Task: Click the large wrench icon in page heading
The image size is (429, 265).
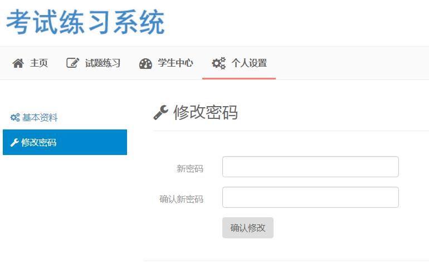Action: point(160,112)
